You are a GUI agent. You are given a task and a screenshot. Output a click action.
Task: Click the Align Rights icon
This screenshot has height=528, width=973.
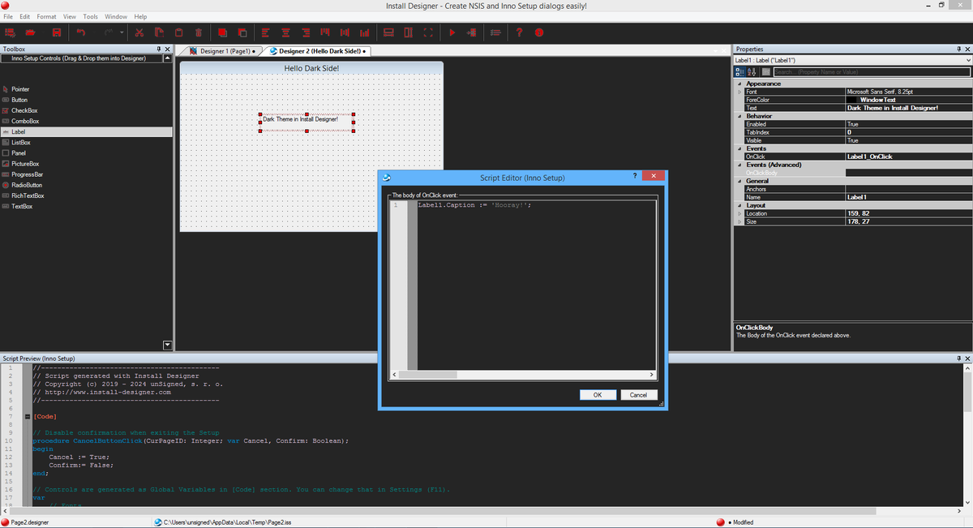306,32
